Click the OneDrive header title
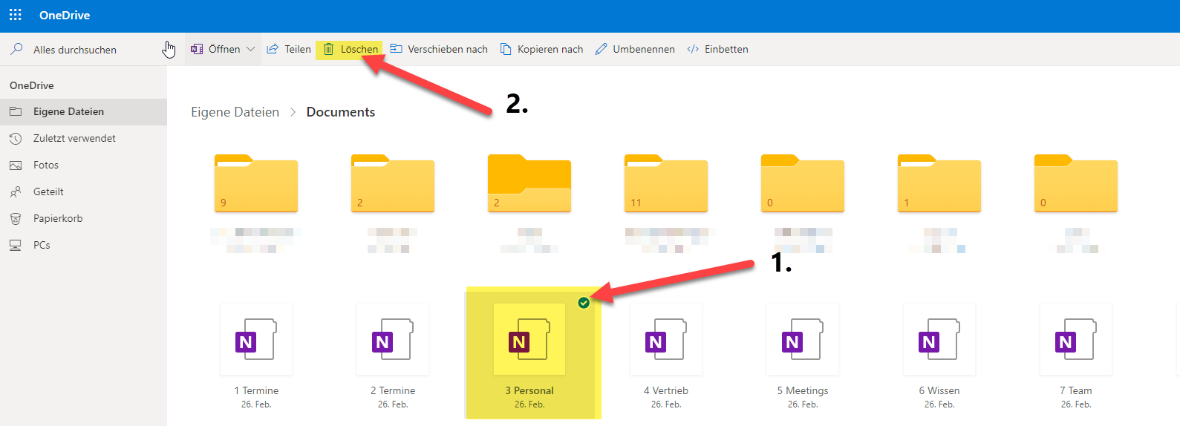This screenshot has width=1180, height=426. click(65, 15)
